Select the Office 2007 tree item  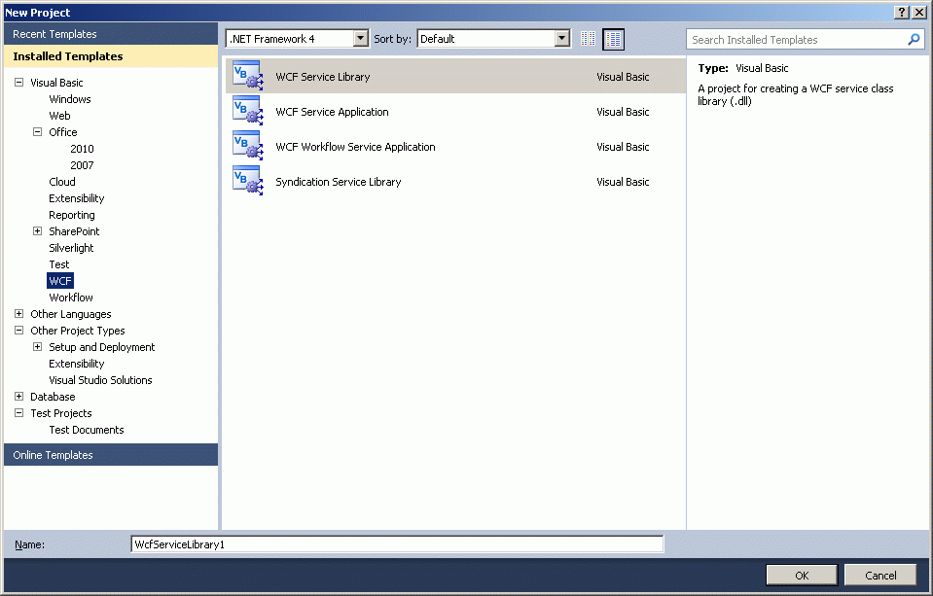(x=82, y=165)
